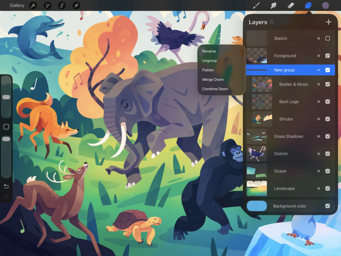This screenshot has height=256, width=341.
Task: Select the New group row label
Action: click(x=284, y=70)
